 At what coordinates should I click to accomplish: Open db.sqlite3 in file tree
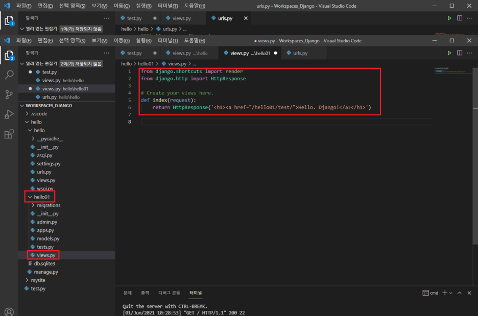(x=44, y=263)
